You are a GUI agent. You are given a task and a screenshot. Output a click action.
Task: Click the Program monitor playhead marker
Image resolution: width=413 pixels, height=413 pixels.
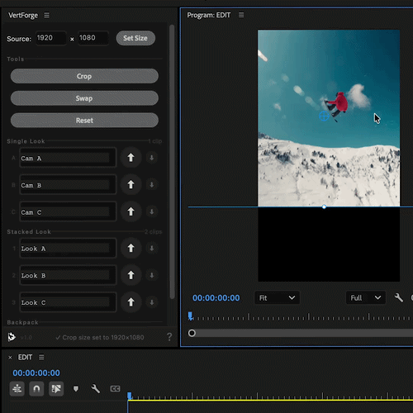pyautogui.click(x=190, y=316)
